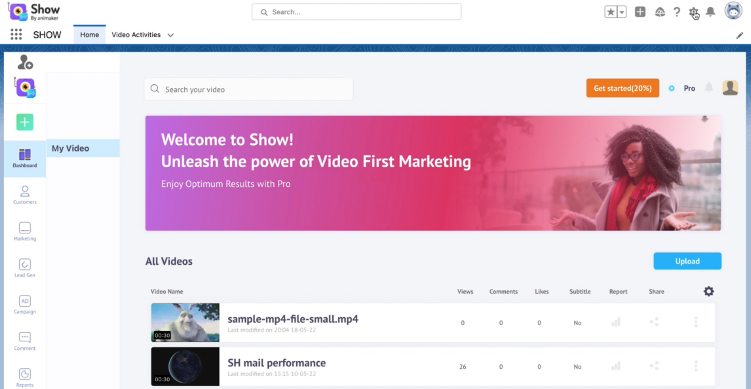Open the sample-mp4-file-small.mp4 thumbnail
Image resolution: width=751 pixels, height=389 pixels.
coord(185,323)
